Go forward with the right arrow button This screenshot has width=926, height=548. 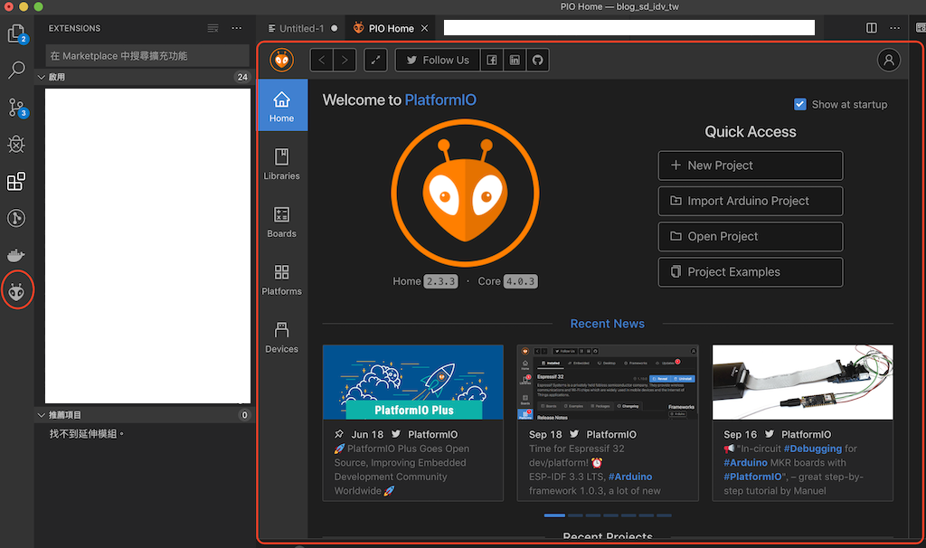(345, 60)
